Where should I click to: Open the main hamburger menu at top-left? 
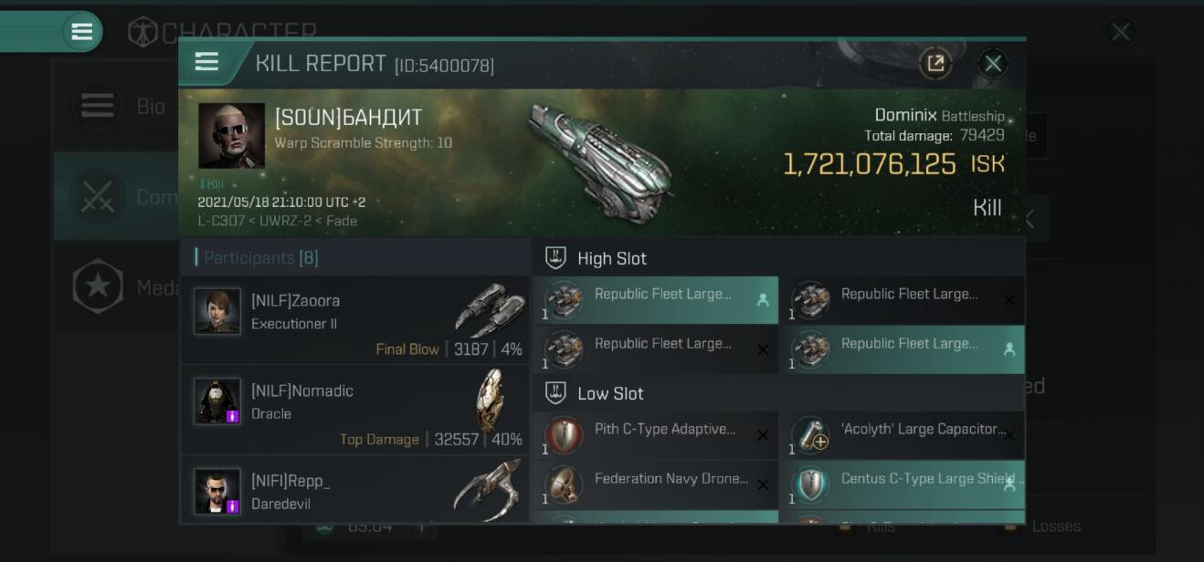(81, 32)
